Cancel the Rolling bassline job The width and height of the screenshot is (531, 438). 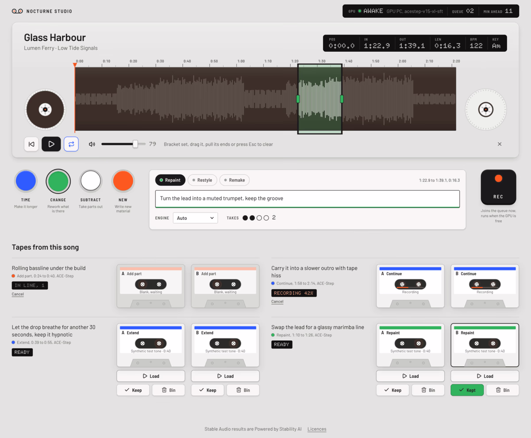[x=18, y=294]
